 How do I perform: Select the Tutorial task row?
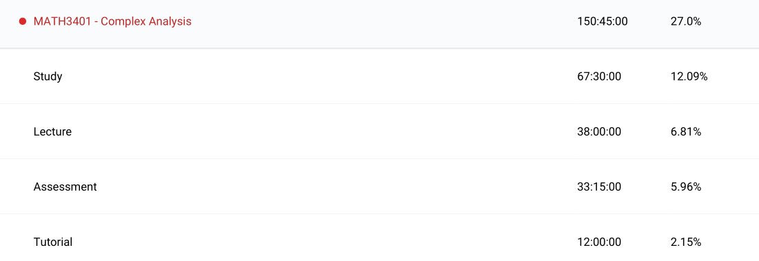point(379,238)
